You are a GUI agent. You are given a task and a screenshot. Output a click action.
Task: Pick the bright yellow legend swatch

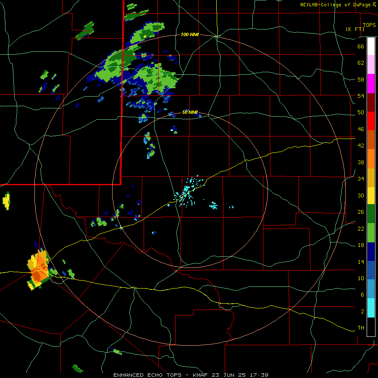click(371, 196)
